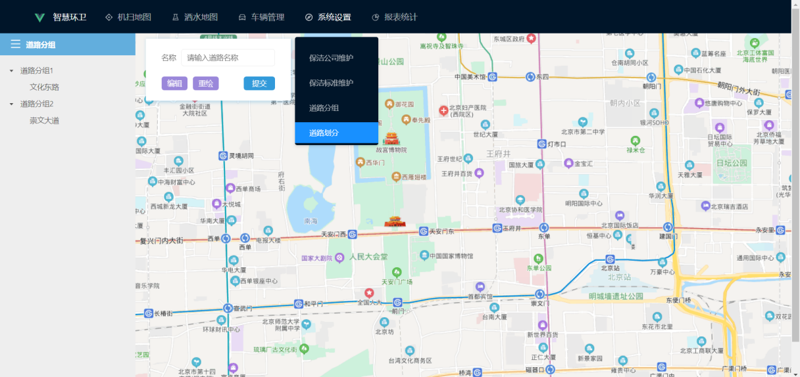Screen dimensions: 800x377
Task: Focus the 请输入道路名称 input field
Action: (x=228, y=58)
